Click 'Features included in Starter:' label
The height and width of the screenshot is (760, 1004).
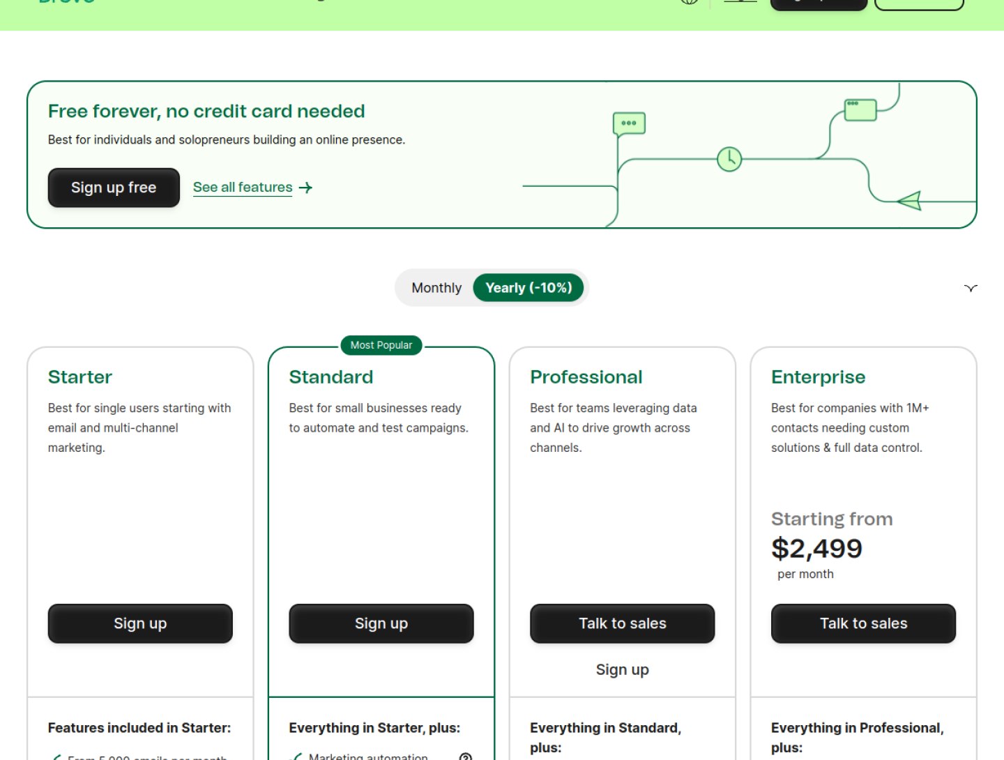[x=139, y=728]
